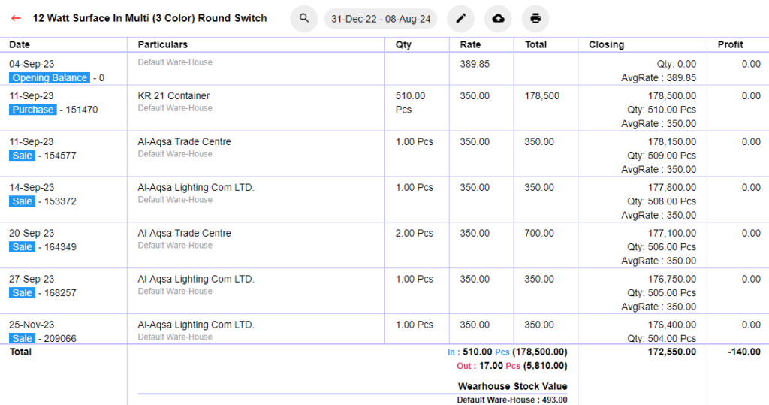The width and height of the screenshot is (769, 405).
Task: Print the ledger with printer icon
Action: coord(535,18)
